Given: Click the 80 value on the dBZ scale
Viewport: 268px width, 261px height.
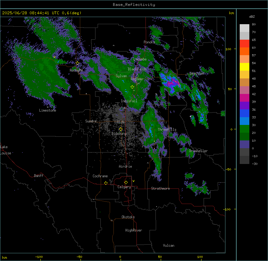Looking at the screenshot, I should [254, 24].
